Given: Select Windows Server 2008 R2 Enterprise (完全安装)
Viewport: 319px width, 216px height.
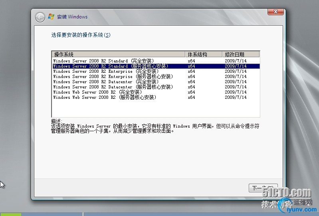Looking at the screenshot, I should point(156,71).
